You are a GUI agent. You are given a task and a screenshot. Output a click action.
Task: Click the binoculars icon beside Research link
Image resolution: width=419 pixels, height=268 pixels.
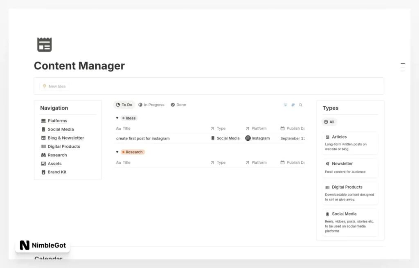pos(43,155)
